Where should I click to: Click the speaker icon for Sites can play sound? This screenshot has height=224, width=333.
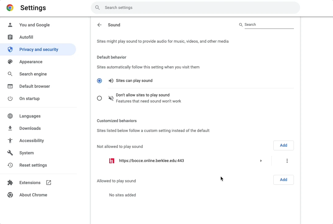(111, 81)
